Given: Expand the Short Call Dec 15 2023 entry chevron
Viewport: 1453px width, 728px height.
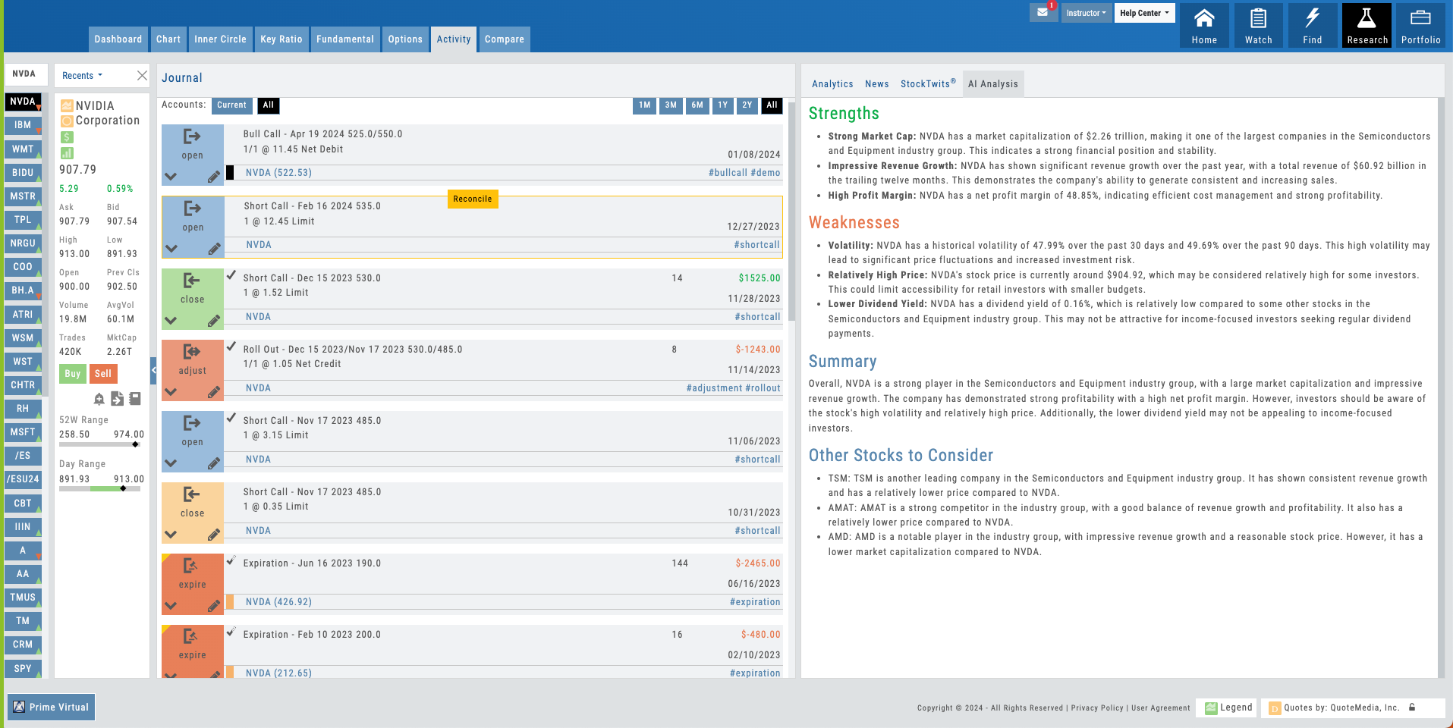Looking at the screenshot, I should tap(171, 321).
